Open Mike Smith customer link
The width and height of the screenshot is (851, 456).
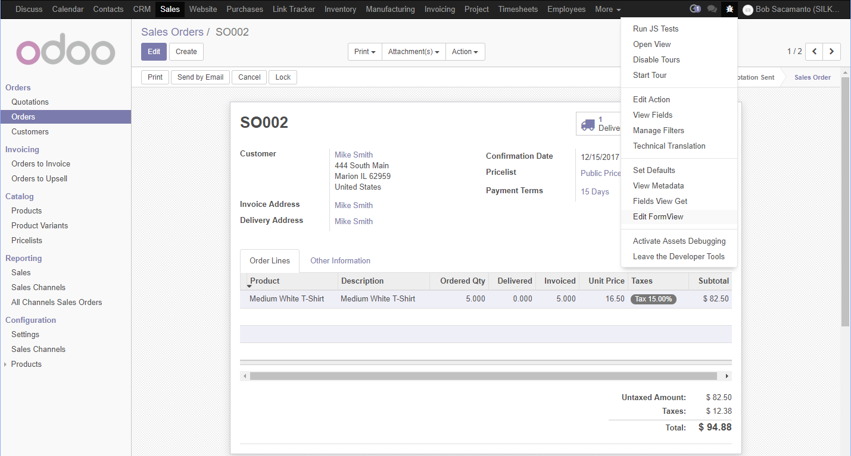(x=354, y=155)
